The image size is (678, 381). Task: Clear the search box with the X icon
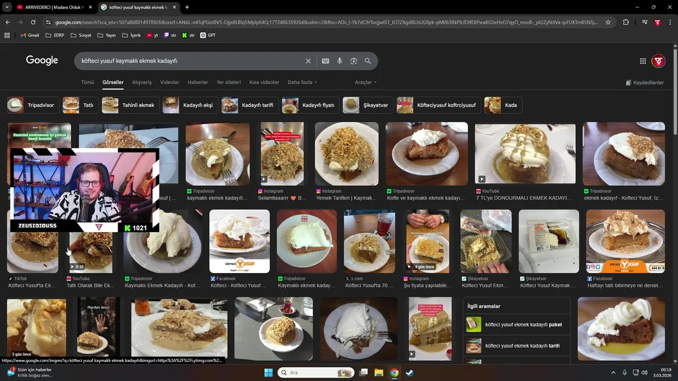pos(308,61)
